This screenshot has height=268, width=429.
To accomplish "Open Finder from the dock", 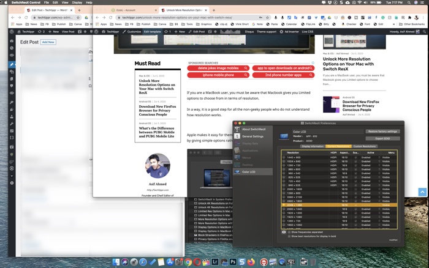I will pos(116,262).
